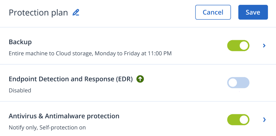Click the Monday to Friday 11:00 PM schedule
This screenshot has width=276, height=136.
[133, 53]
